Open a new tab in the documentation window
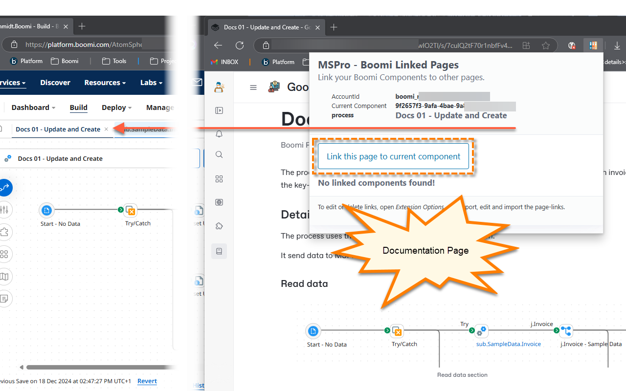The height and width of the screenshot is (391, 626). pos(334,27)
